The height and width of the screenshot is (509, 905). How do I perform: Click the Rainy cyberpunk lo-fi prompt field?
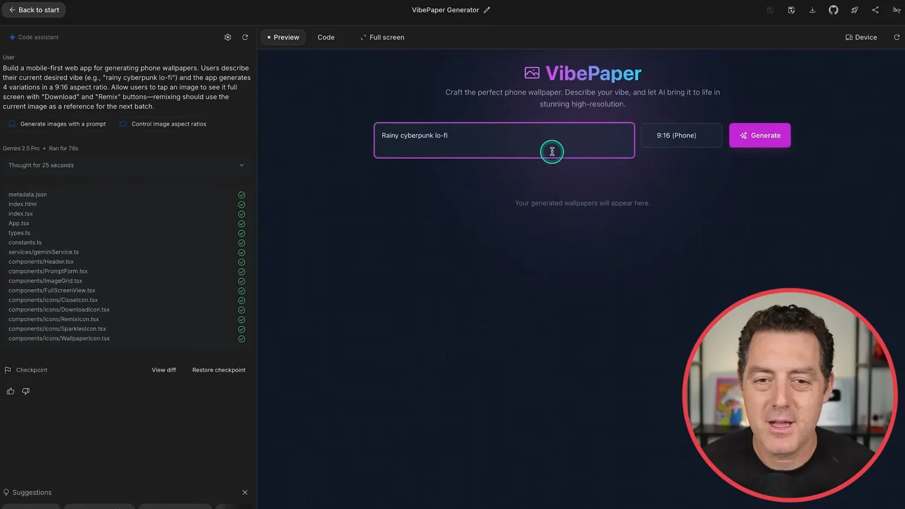pyautogui.click(x=504, y=140)
